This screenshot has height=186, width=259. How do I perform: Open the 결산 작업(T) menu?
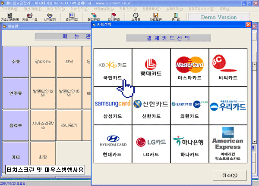[33, 9]
